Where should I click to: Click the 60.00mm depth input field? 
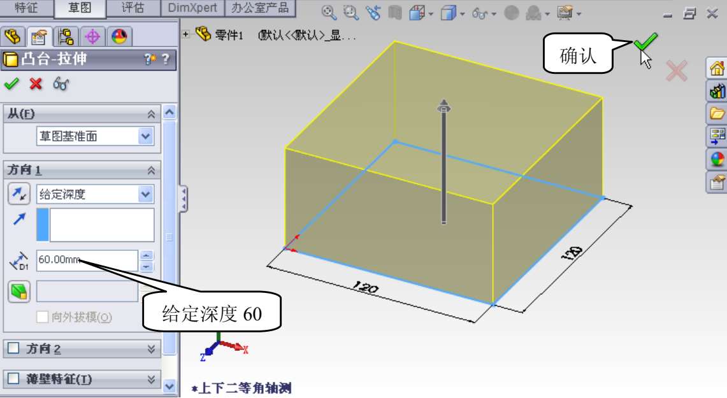(86, 260)
